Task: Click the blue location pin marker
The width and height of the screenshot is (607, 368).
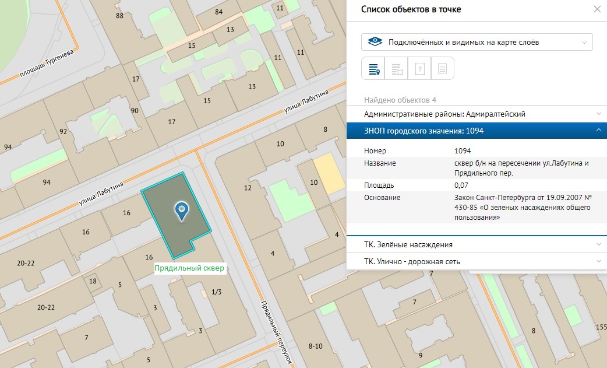Action: pos(182,211)
